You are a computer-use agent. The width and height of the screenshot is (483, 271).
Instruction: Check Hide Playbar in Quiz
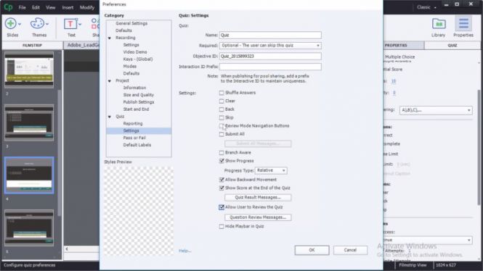[222, 227]
